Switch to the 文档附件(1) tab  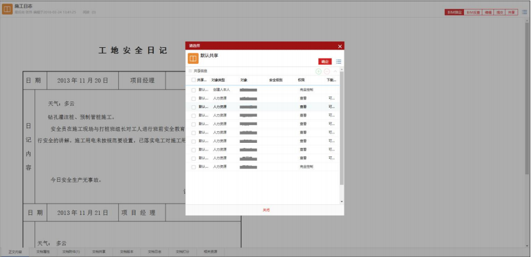click(x=71, y=252)
